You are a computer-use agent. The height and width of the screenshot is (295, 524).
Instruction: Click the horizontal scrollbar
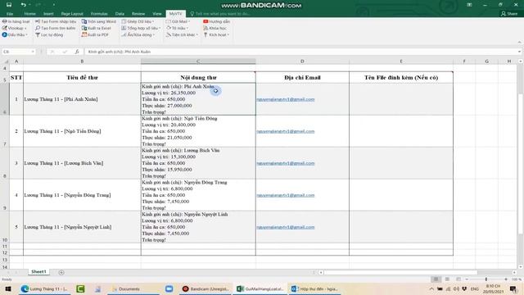[x=400, y=272]
